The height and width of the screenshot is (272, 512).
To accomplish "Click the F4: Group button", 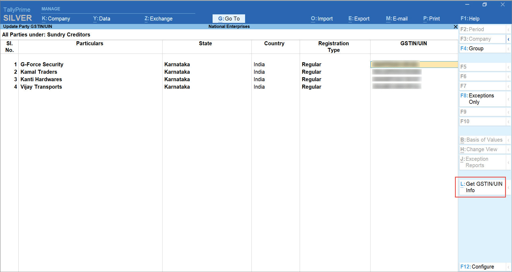I will (x=482, y=48).
